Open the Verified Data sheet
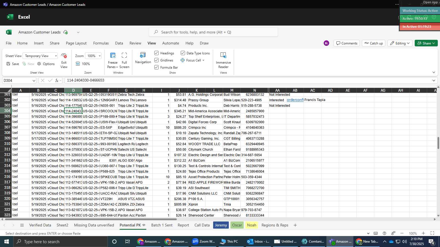 point(40,225)
